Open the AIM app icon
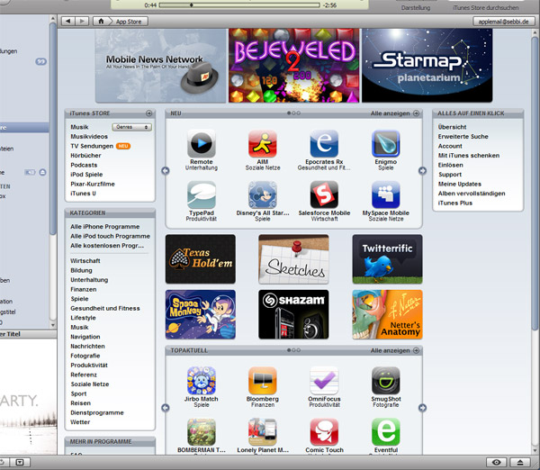 (x=263, y=144)
